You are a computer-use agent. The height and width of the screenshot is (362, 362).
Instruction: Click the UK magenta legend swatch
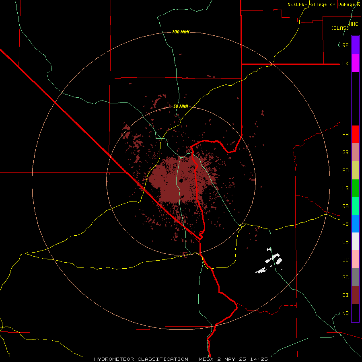pos(355,63)
